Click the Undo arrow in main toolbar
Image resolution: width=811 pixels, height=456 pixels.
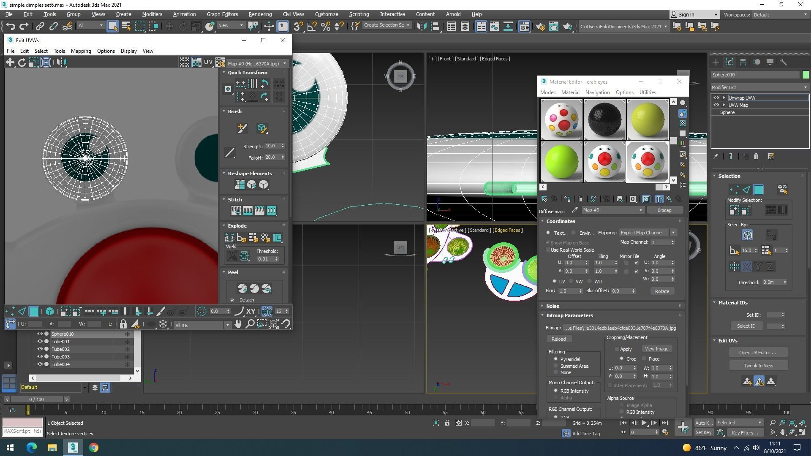pyautogui.click(x=11, y=27)
